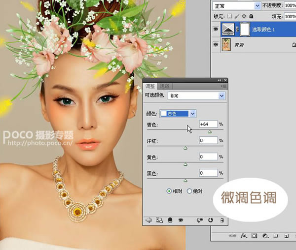This screenshot has height=250, width=296.
Task: Switch to 通道 tab
Action: pyautogui.click(x=165, y=86)
